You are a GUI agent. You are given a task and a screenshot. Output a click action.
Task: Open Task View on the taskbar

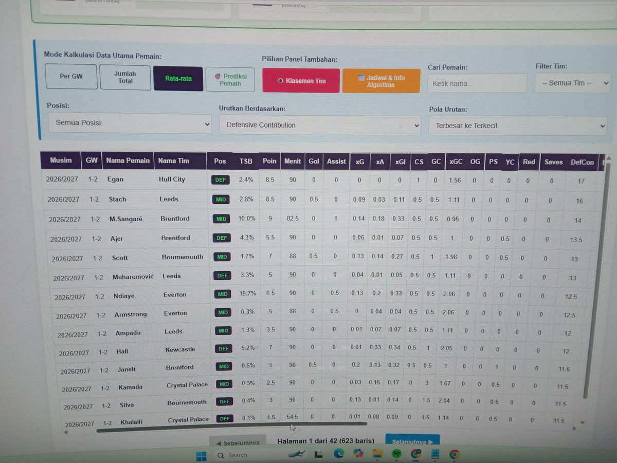tap(319, 455)
